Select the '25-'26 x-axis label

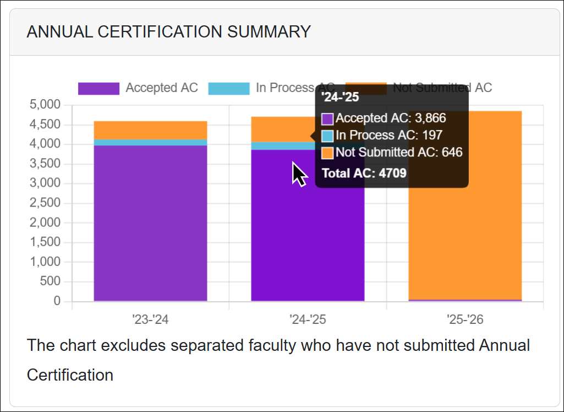click(465, 319)
